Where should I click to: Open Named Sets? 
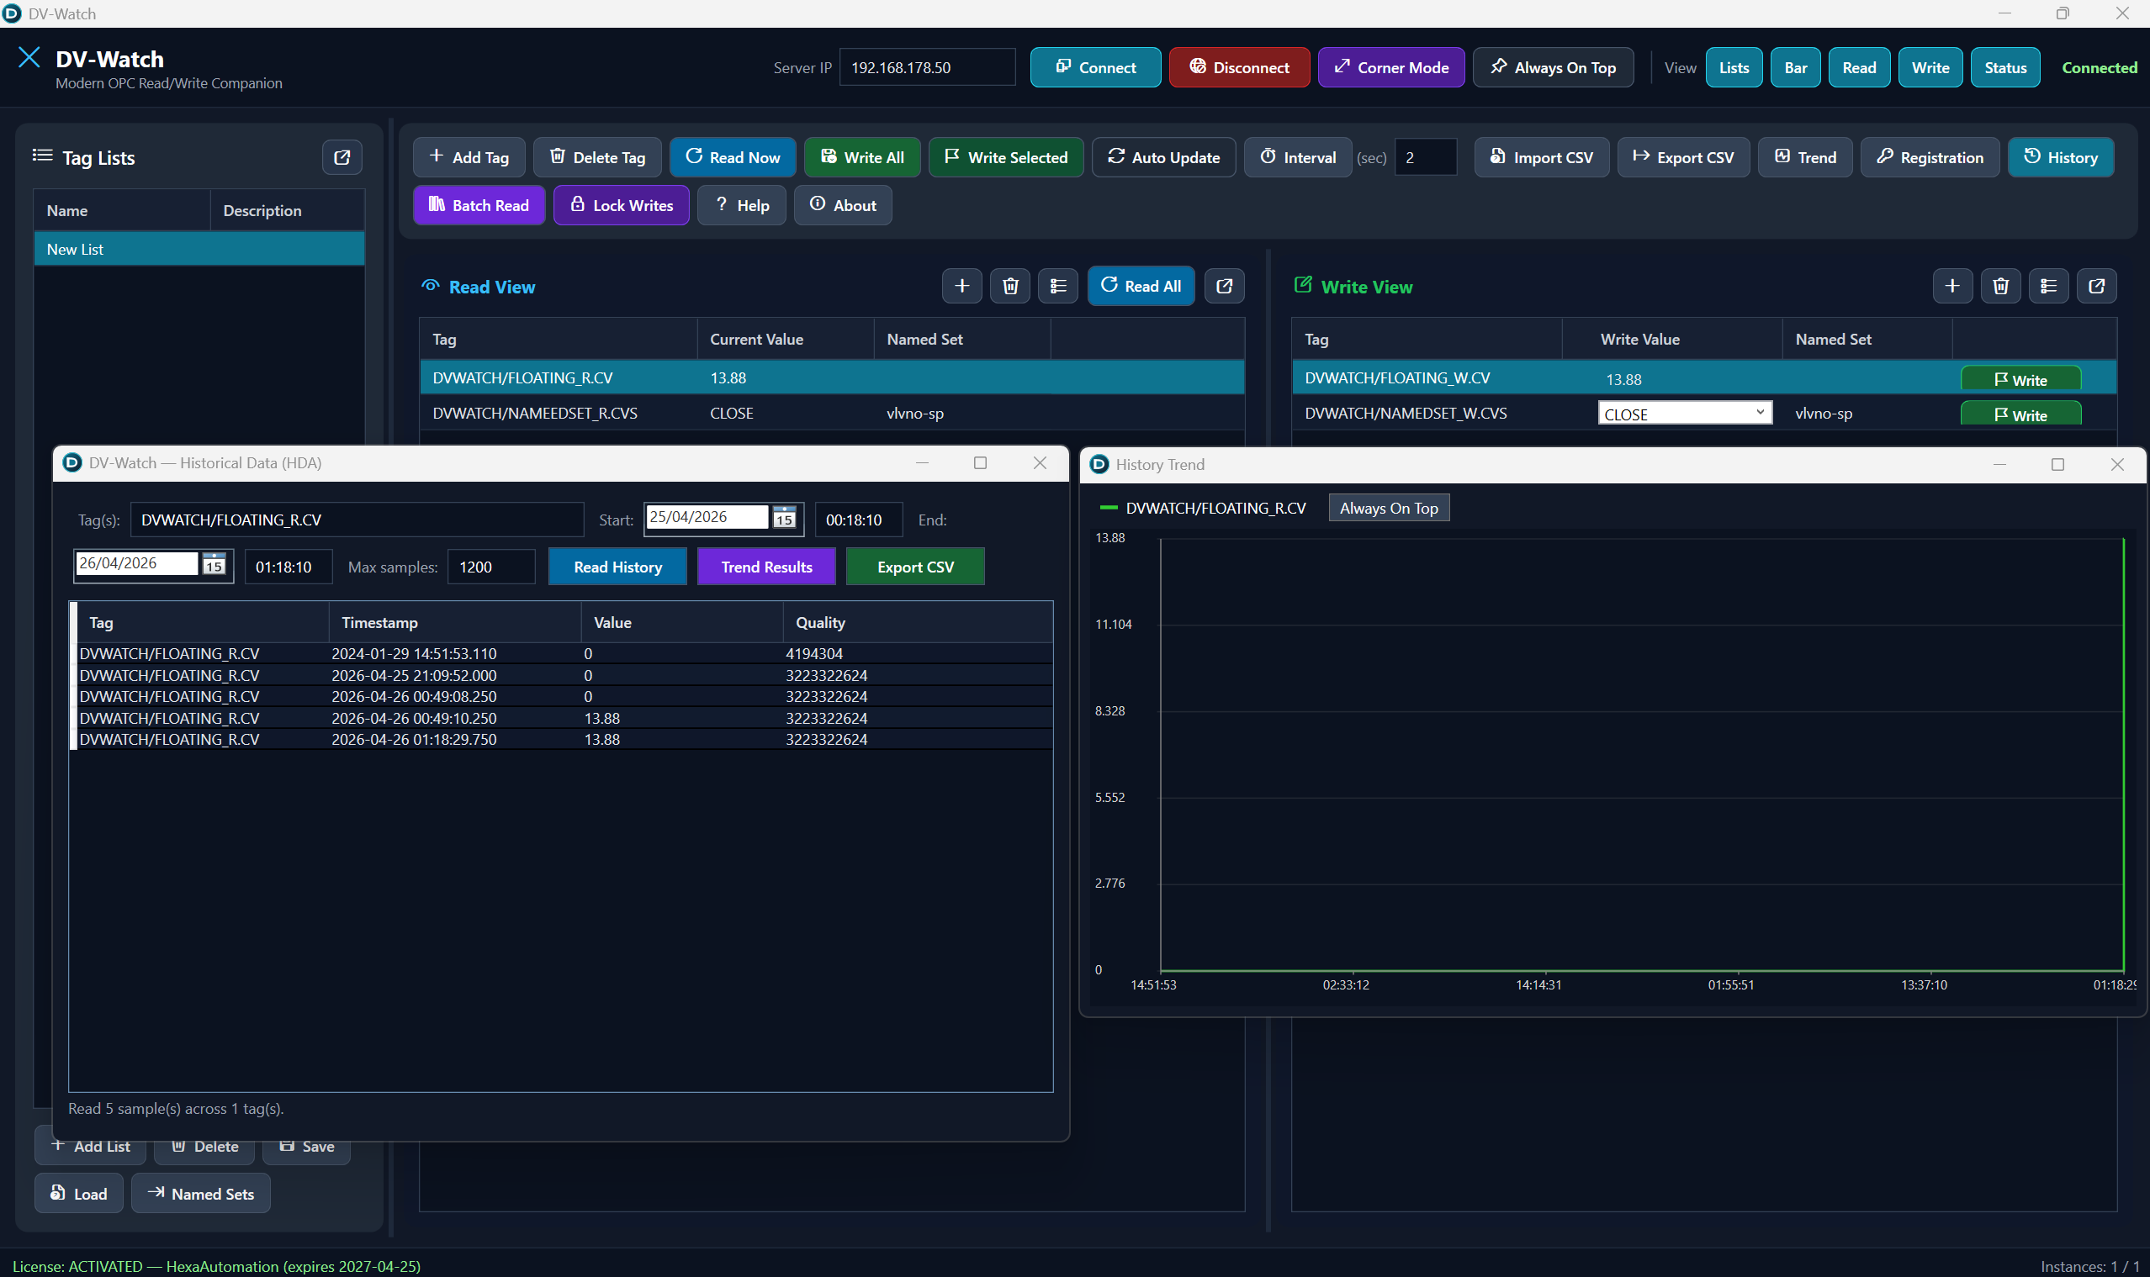tap(201, 1194)
